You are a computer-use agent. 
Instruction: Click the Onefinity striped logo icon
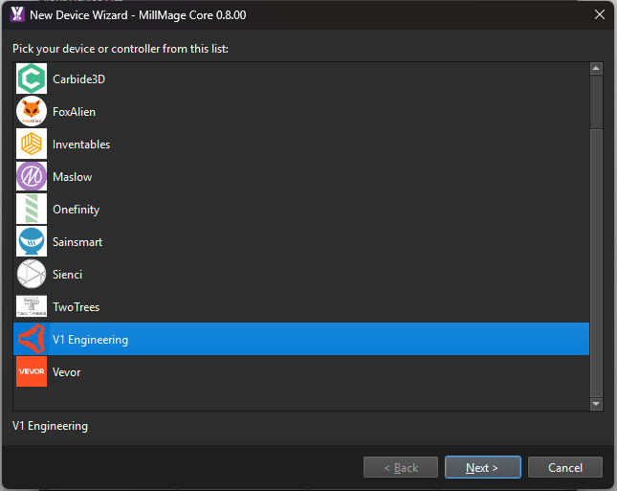pos(32,210)
